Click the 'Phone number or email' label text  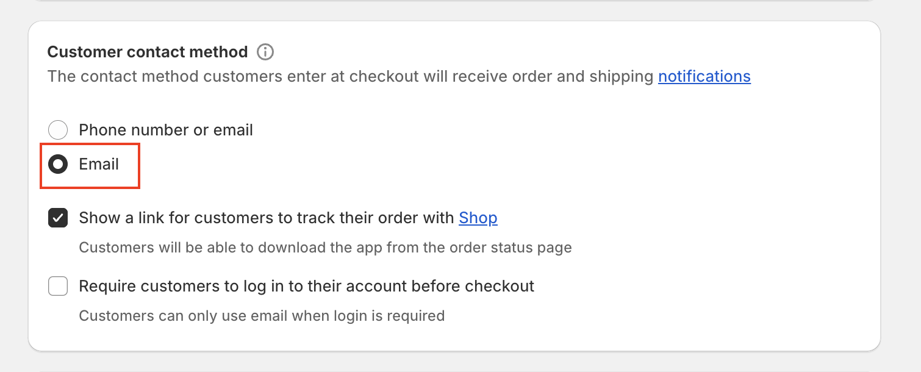tap(166, 130)
